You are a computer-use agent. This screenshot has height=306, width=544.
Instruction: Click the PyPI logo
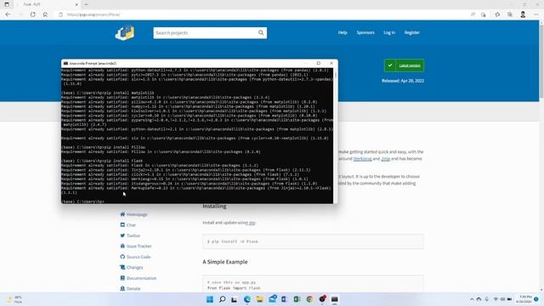click(x=125, y=33)
